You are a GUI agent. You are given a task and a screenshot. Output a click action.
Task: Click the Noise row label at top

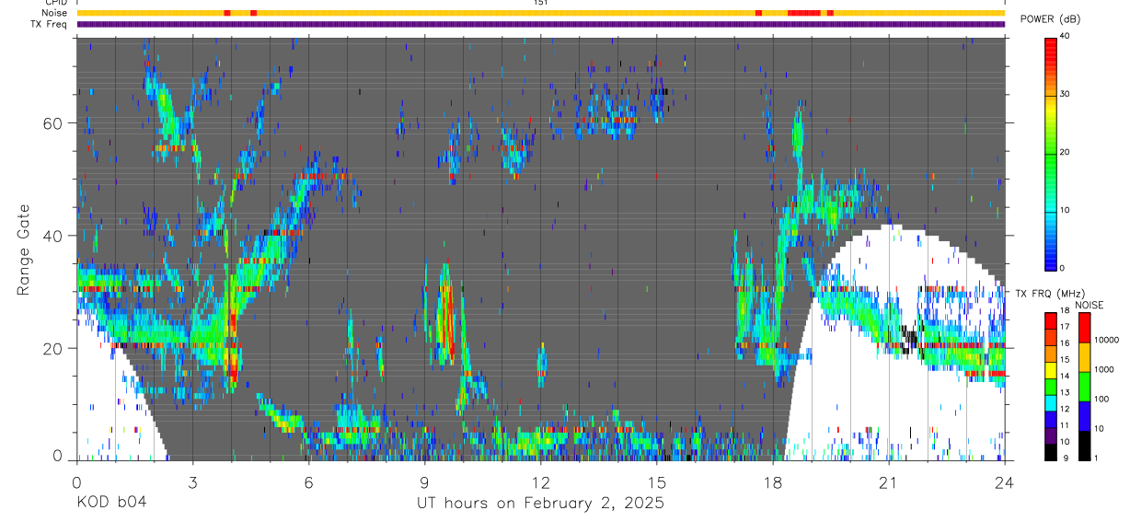[52, 13]
